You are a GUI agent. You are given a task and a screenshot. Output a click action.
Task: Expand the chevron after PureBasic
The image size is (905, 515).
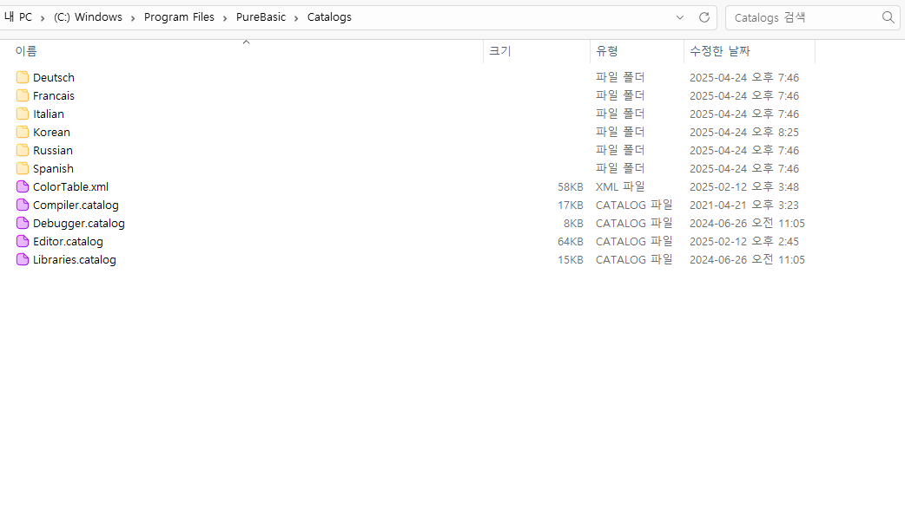tap(296, 18)
